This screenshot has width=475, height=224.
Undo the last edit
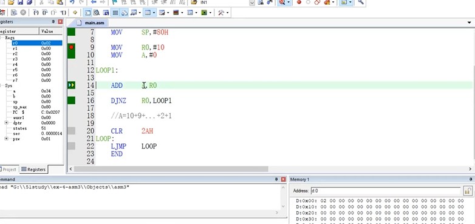point(72,2)
